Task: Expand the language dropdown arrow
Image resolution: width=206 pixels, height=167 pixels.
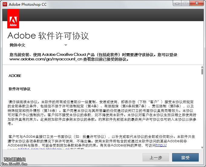Action: pos(66,45)
